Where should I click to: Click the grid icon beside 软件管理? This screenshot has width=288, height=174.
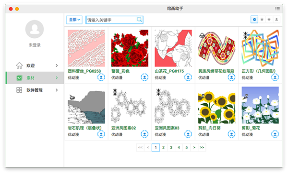pyautogui.click(x=19, y=90)
